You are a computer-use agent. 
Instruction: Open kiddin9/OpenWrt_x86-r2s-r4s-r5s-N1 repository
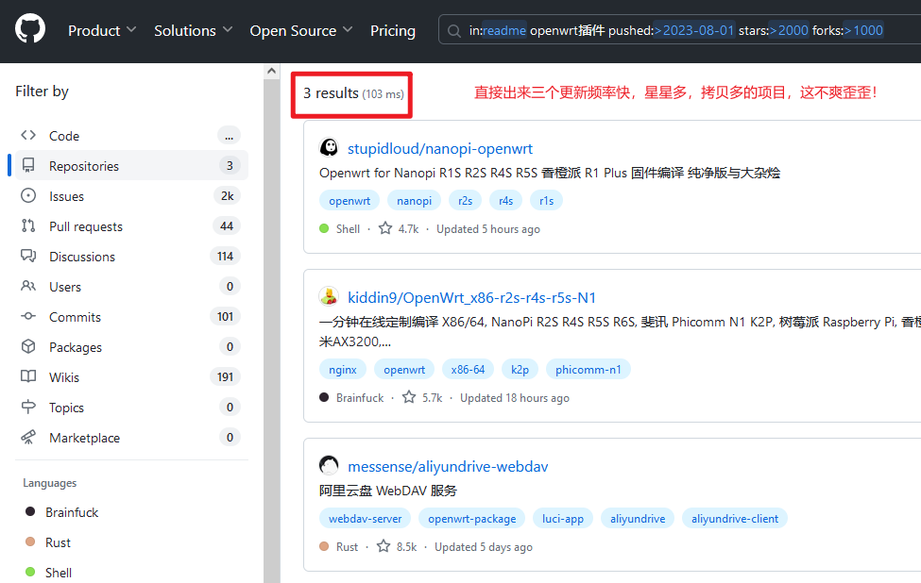[471, 297]
